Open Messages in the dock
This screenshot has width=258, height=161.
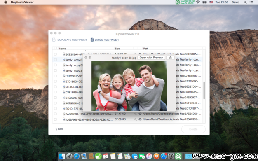[135, 156]
